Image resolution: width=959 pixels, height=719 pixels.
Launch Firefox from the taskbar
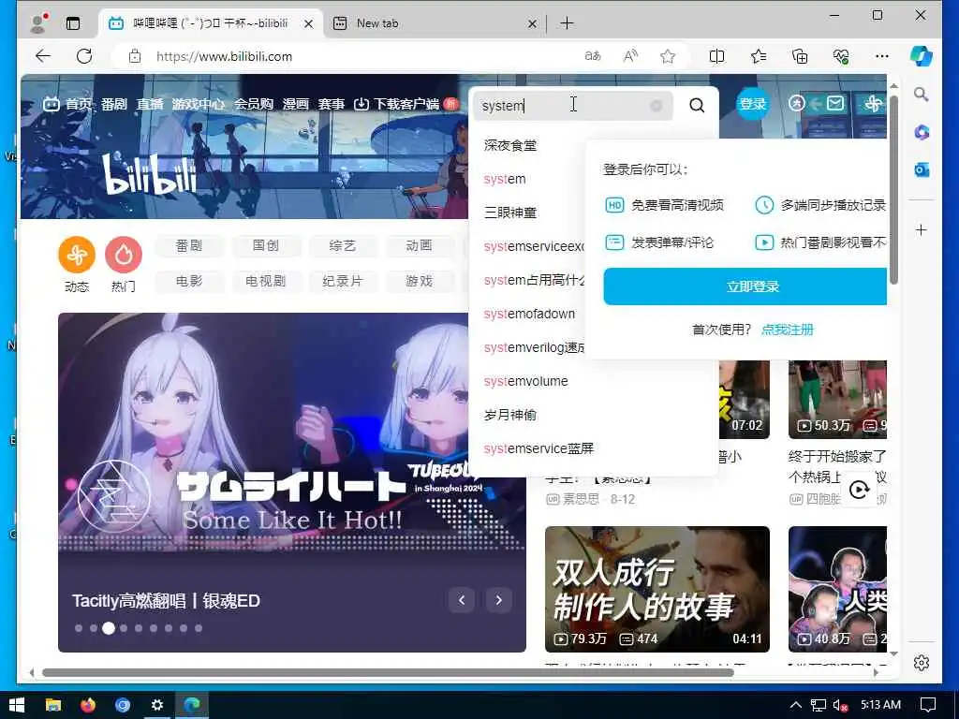(88, 705)
